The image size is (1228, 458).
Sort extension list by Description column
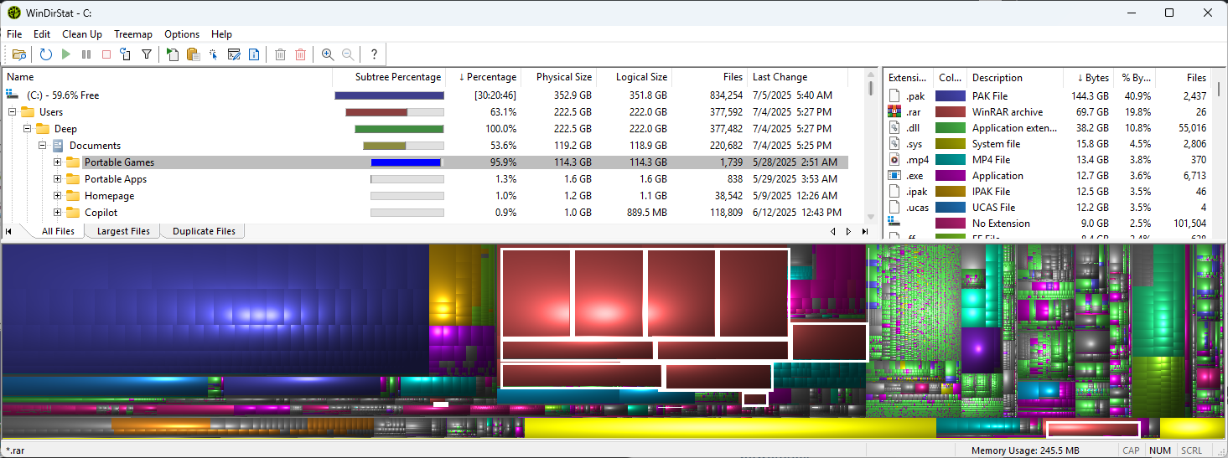(1015, 78)
